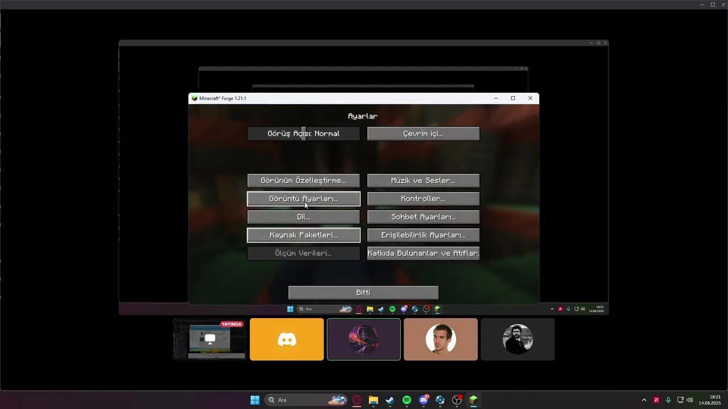
Task: Click Spotify in the streamed screen's taskbar
Action: 392,309
